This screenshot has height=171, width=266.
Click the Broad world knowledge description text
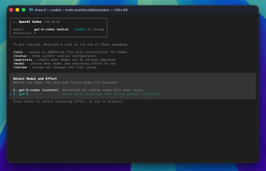(x=112, y=94)
